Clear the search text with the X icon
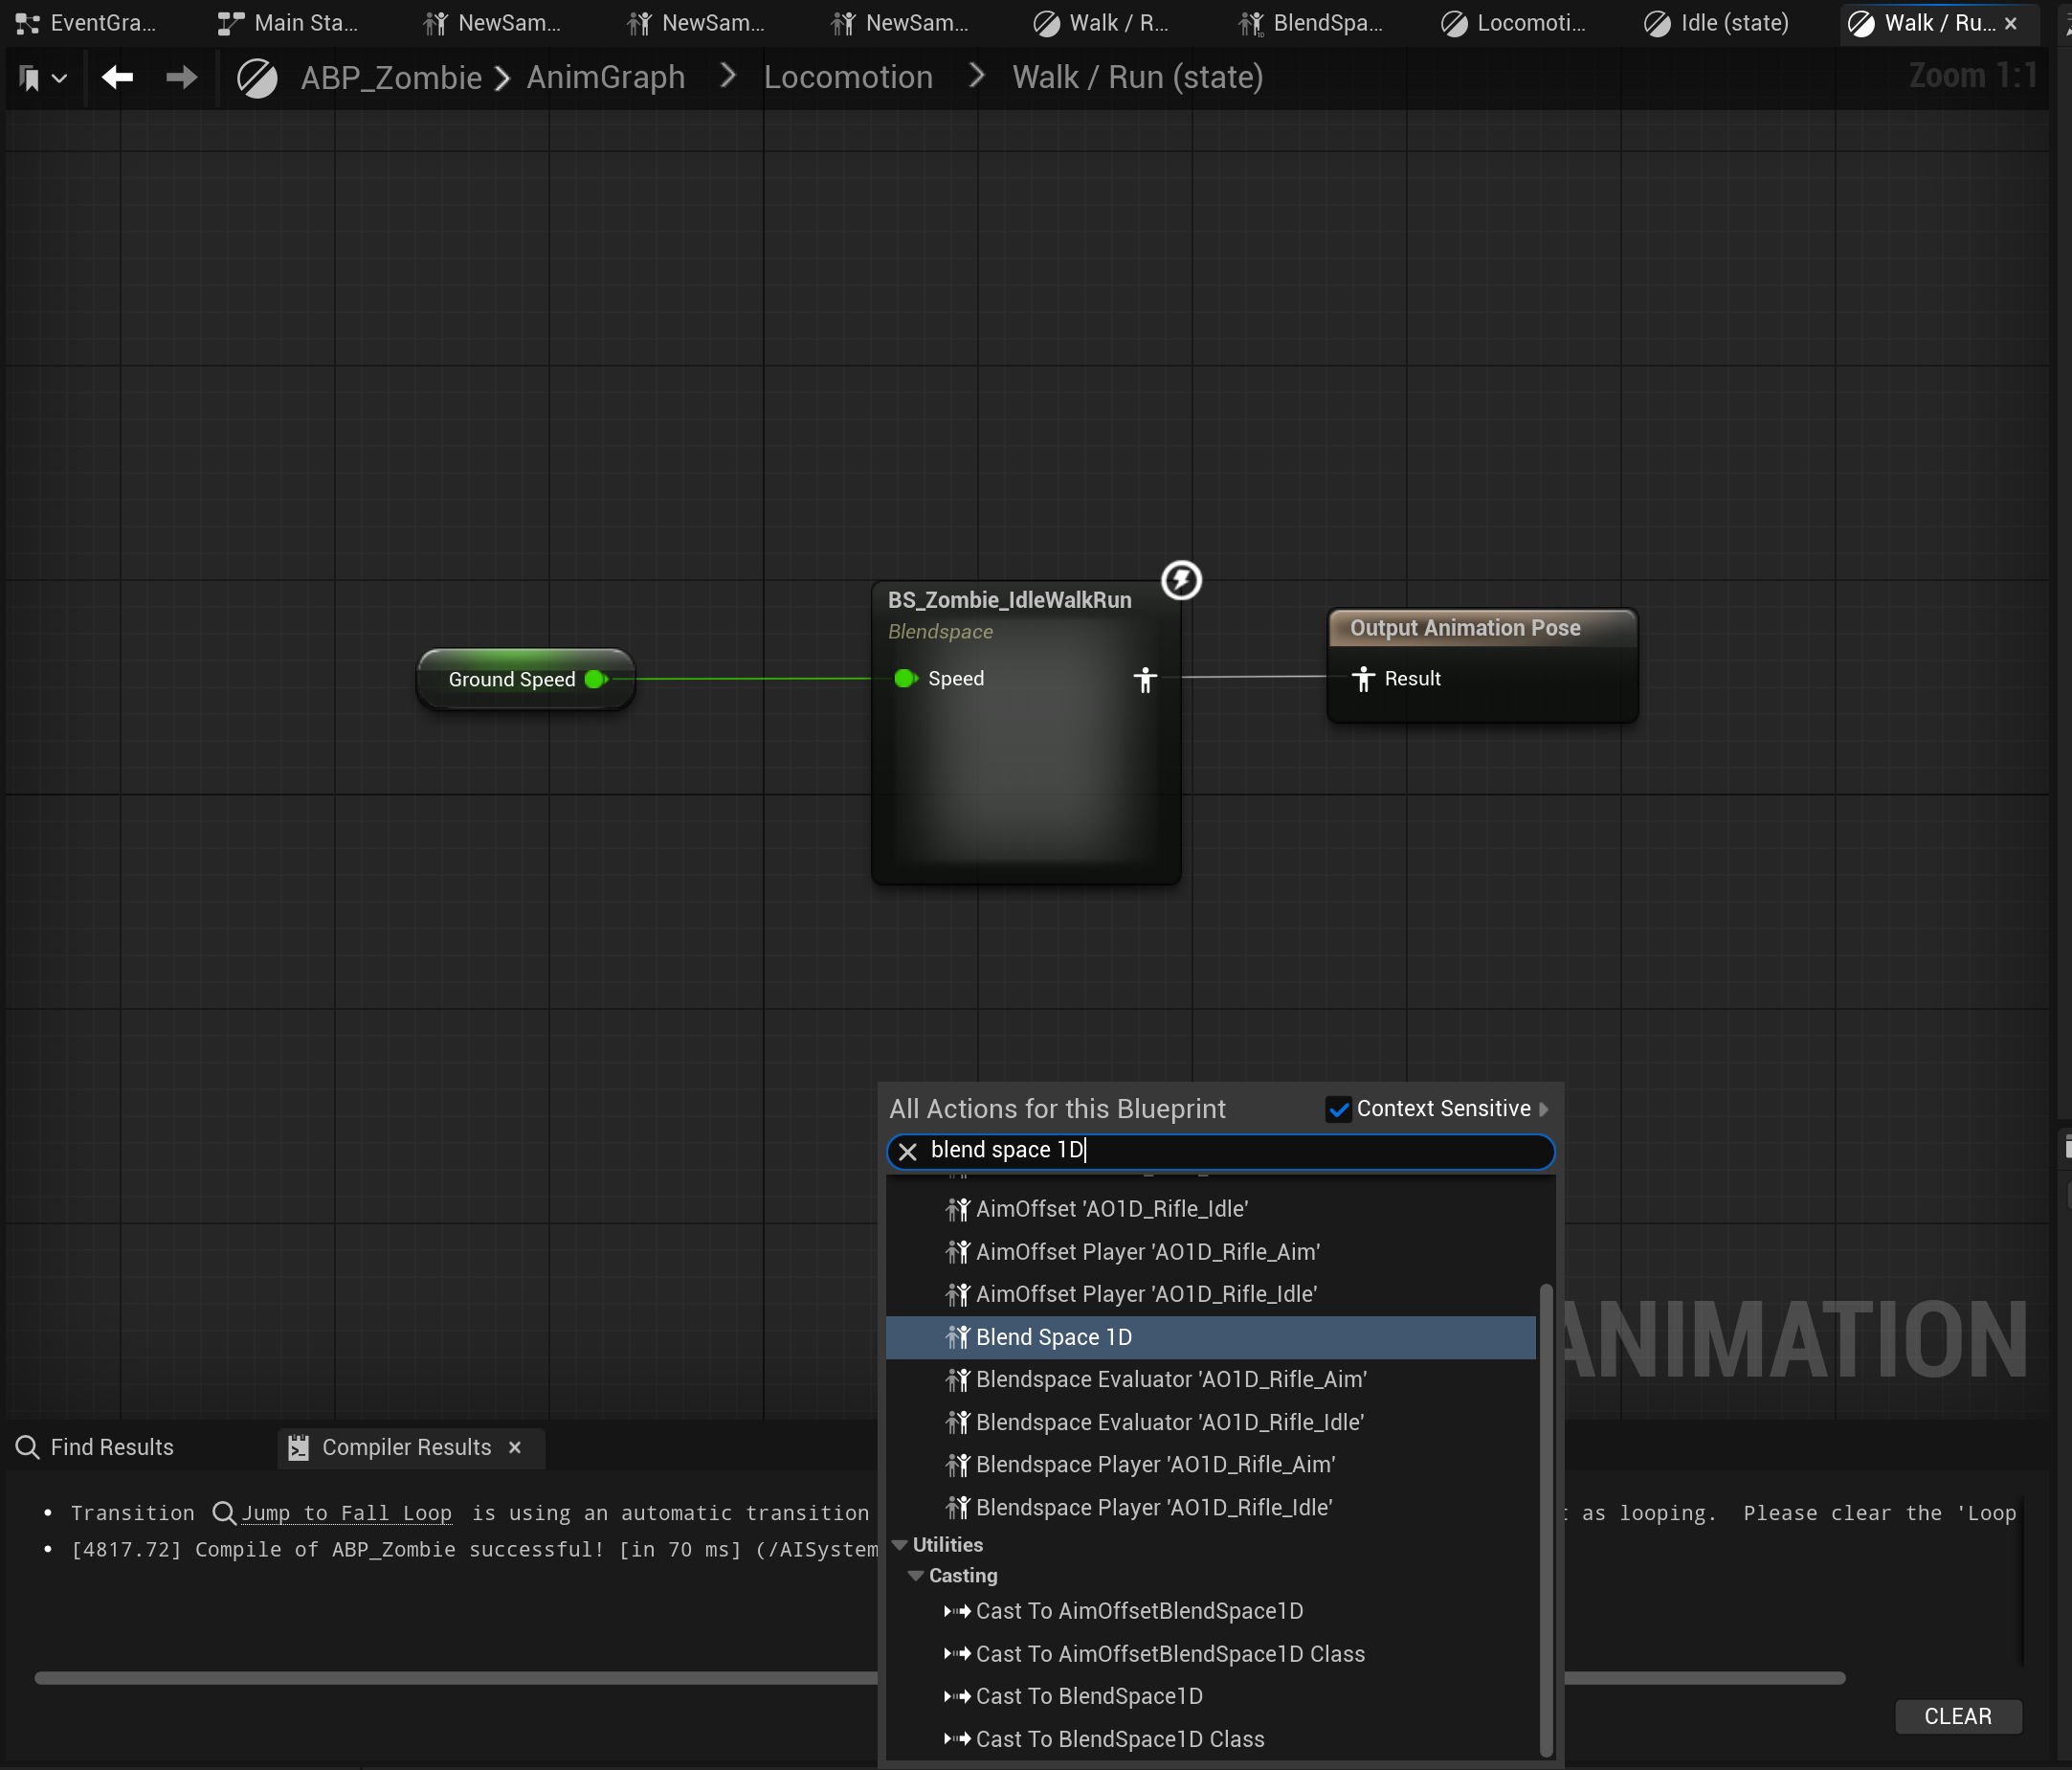The height and width of the screenshot is (1770, 2072). [907, 1151]
